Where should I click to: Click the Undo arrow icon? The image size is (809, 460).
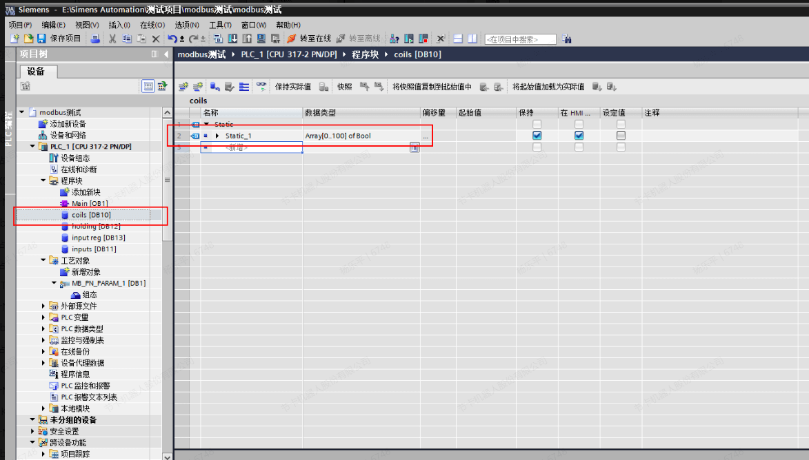click(173, 39)
